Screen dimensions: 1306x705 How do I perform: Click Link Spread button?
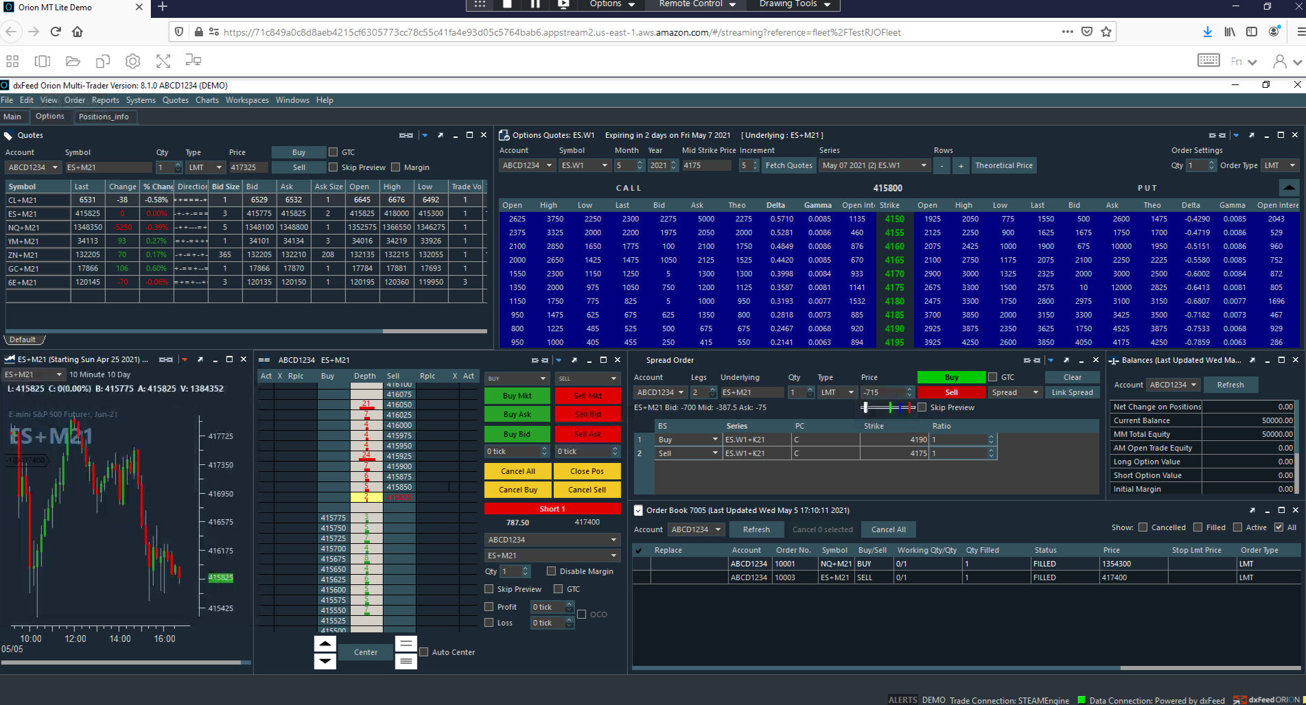(1072, 392)
